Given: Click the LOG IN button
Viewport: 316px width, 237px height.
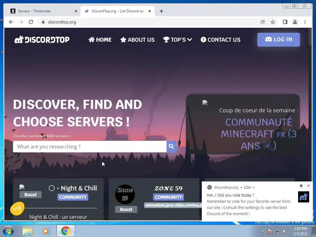Looking at the screenshot, I should pyautogui.click(x=279, y=39).
